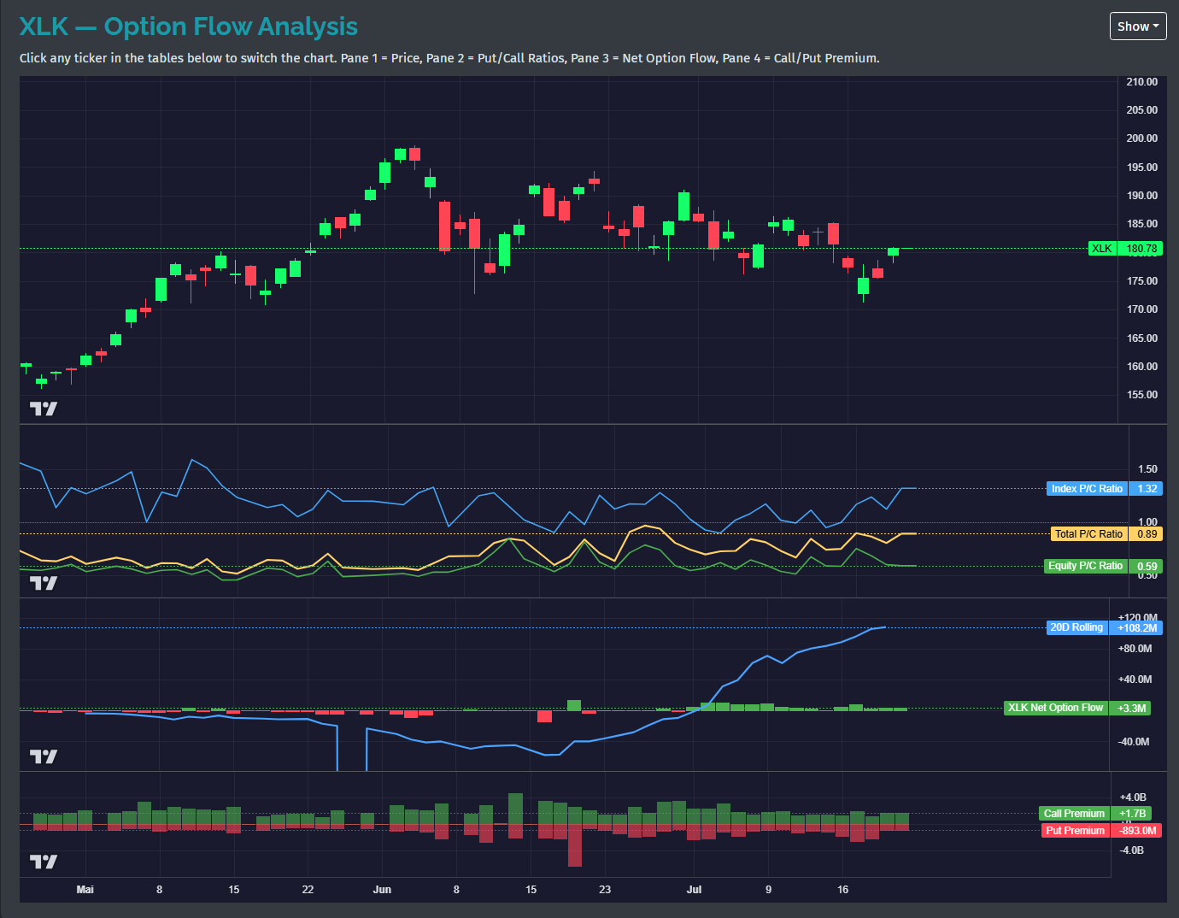Select the 20D Rolling legend label
This screenshot has height=918, width=1179.
click(x=1076, y=627)
